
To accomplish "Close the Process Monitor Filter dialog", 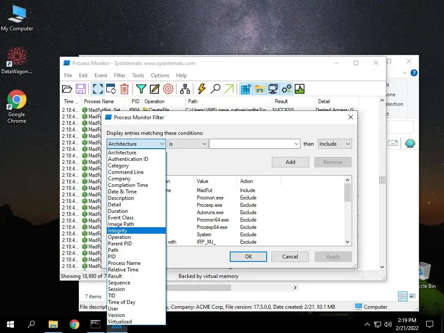I will [350, 117].
